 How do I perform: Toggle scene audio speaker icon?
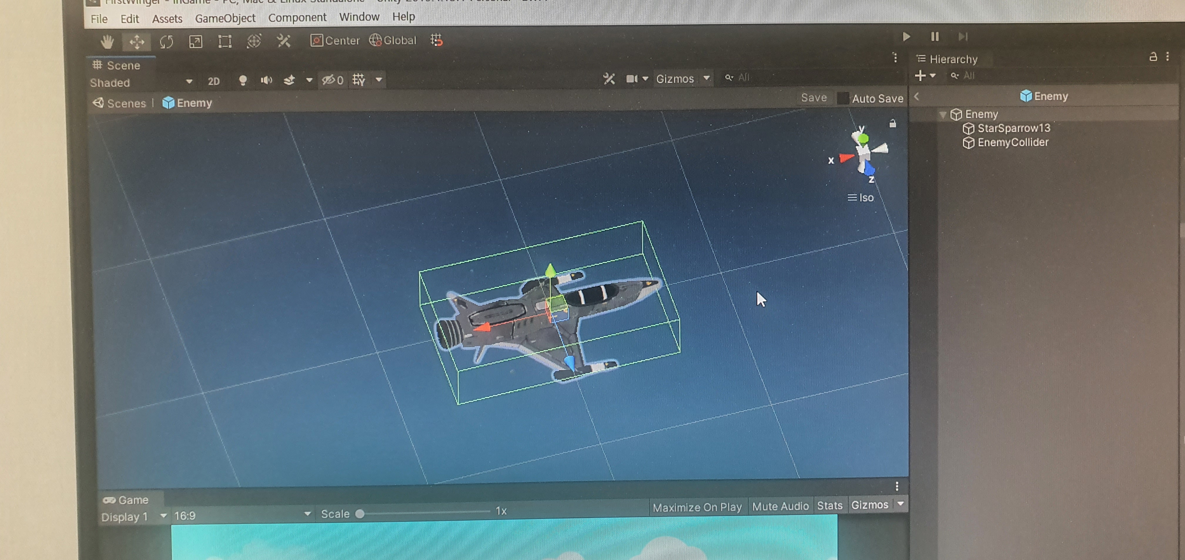coord(266,80)
